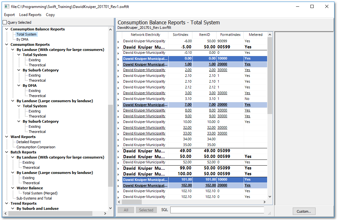338x221 pixels.
Task: Click table vertical scrollbar up arrow
Action: pyautogui.click(x=270, y=35)
